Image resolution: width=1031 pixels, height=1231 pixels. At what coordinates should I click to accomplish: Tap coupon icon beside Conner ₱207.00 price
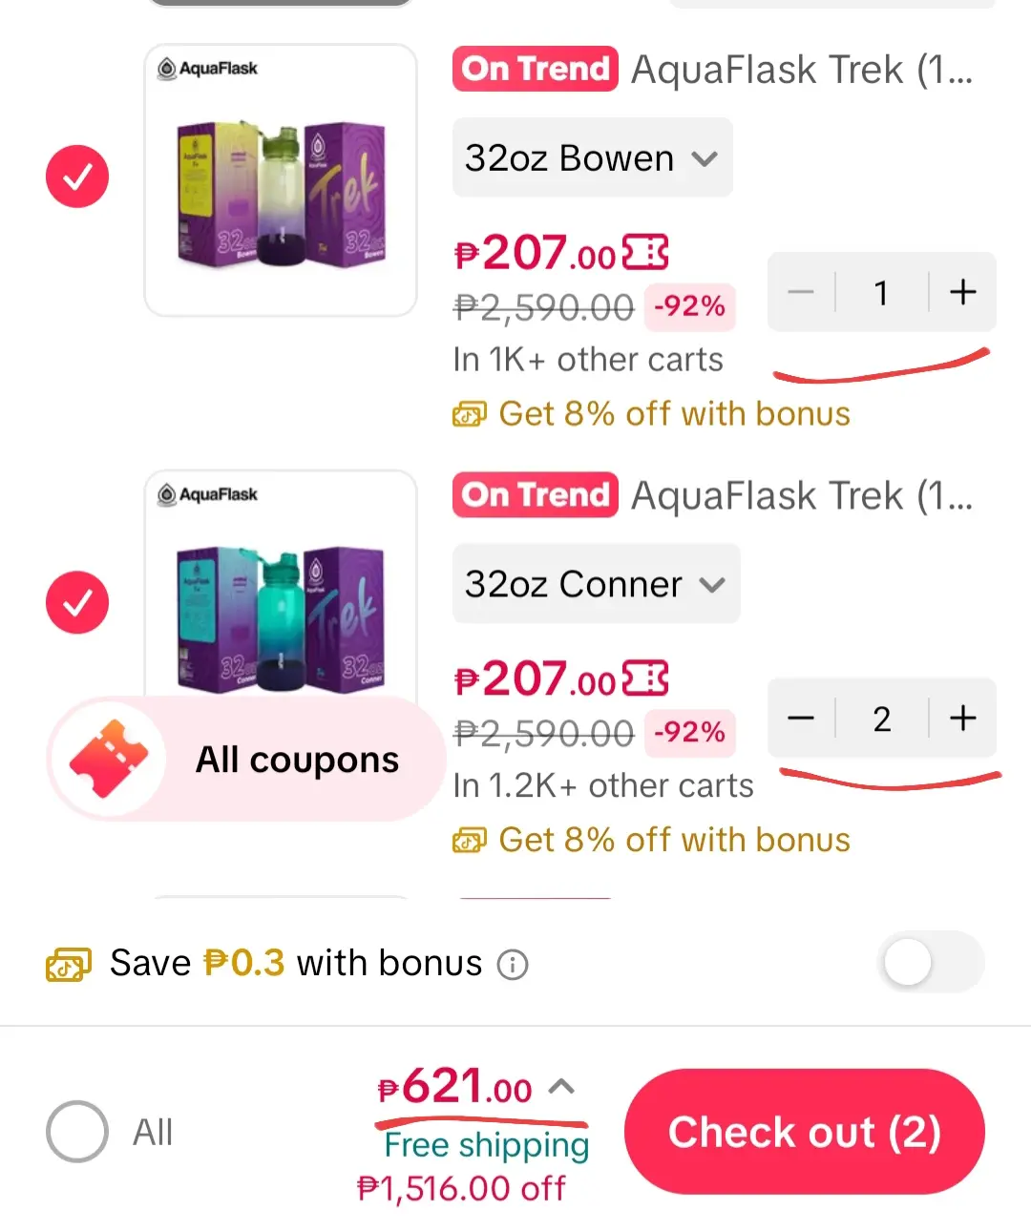point(645,679)
